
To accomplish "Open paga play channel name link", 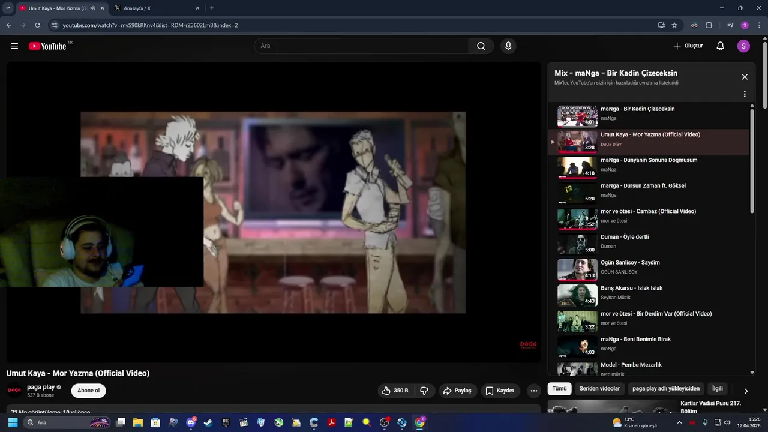I will pos(41,388).
